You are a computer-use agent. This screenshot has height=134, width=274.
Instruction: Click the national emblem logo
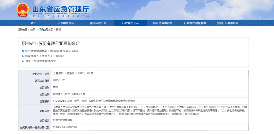click(23, 10)
